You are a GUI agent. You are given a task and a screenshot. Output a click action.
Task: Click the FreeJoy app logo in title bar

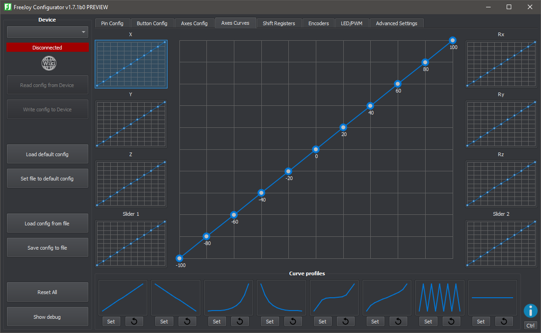point(7,7)
